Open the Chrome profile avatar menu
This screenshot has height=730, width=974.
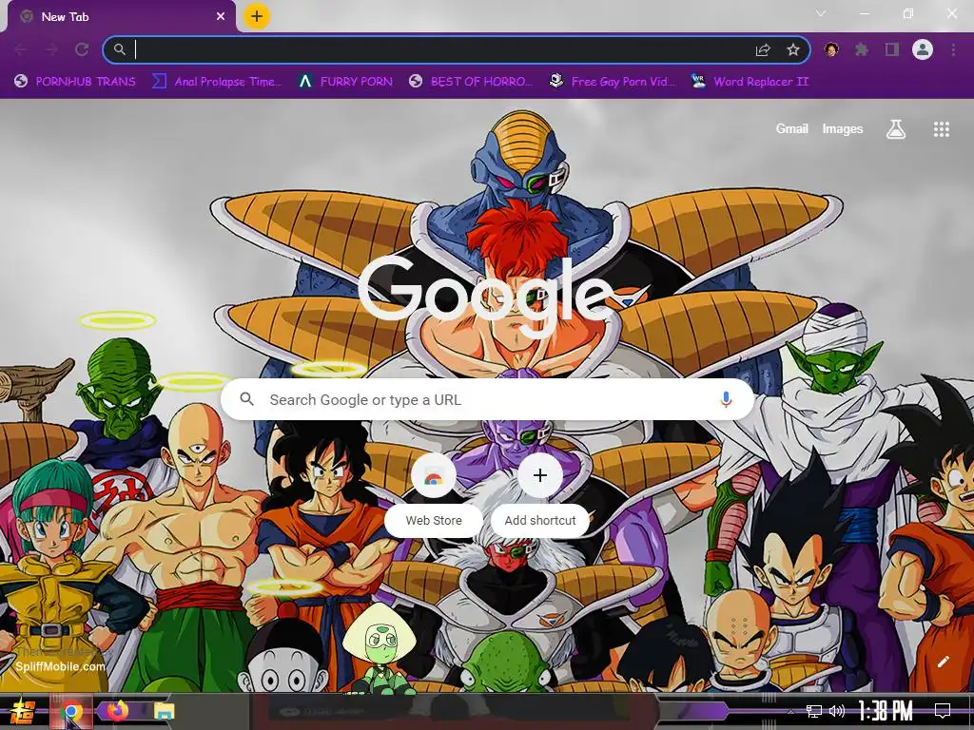(923, 49)
